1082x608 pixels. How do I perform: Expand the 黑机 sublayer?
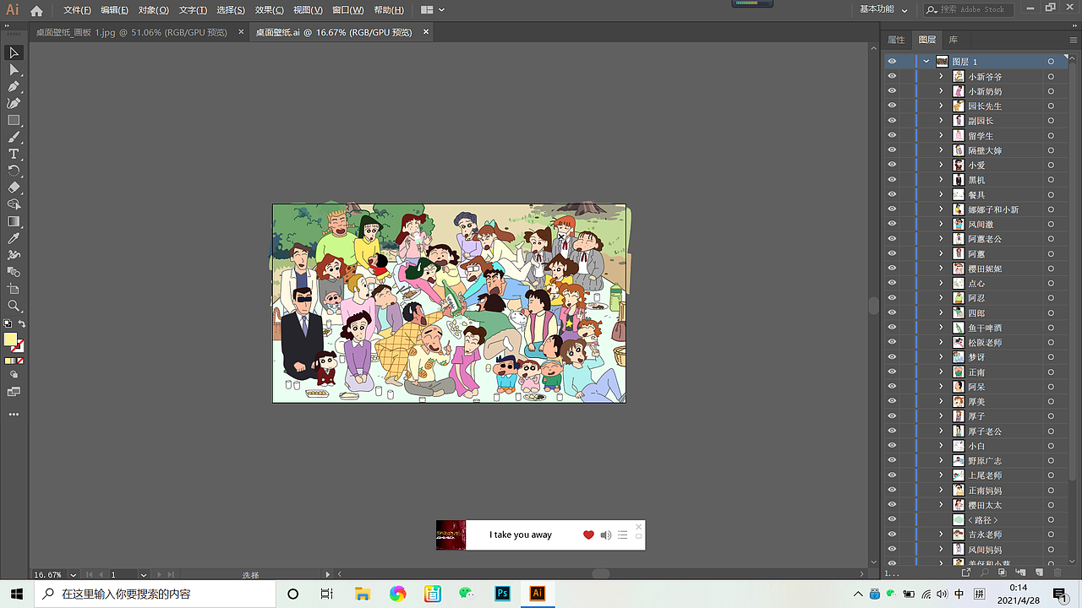[941, 180]
